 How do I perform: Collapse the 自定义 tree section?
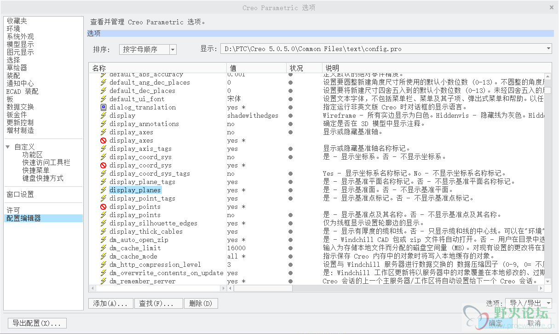coord(8,147)
